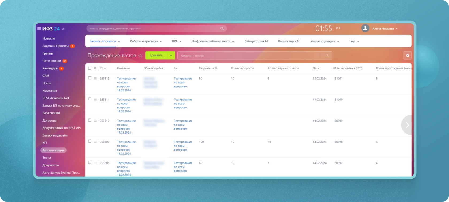Open Почта in the sidebar
The image size is (449, 202).
tap(47, 83)
